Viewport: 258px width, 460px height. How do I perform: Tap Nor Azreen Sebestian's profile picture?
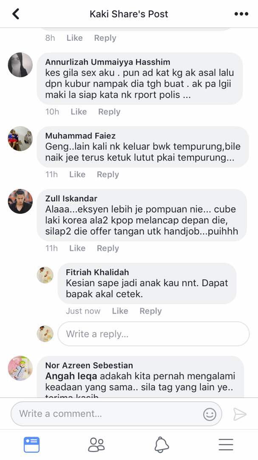pos(20,368)
